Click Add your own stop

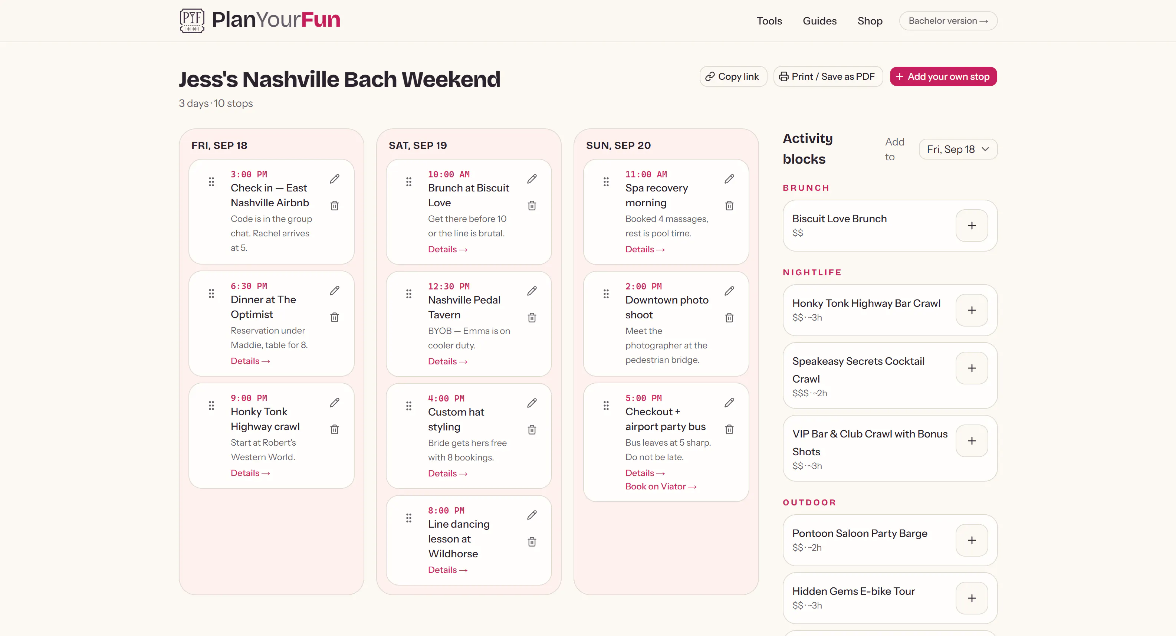943,76
